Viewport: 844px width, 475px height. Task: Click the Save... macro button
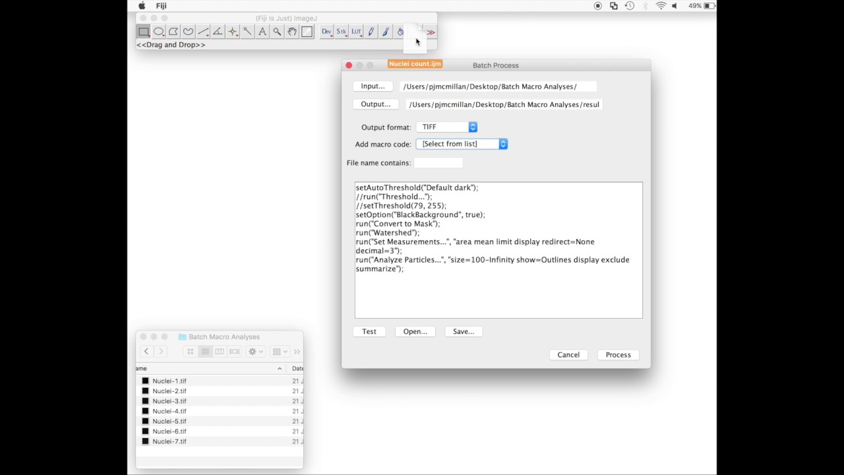(464, 332)
